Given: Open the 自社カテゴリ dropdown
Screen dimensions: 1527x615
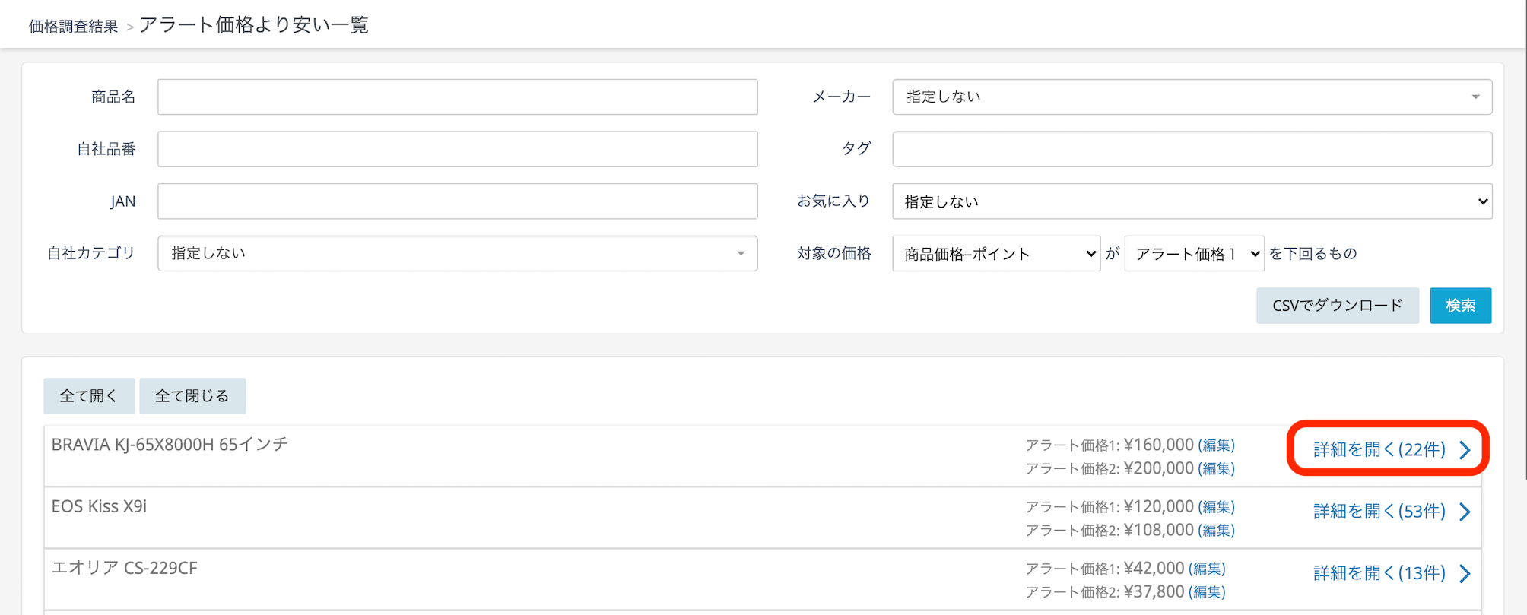Looking at the screenshot, I should (x=457, y=253).
